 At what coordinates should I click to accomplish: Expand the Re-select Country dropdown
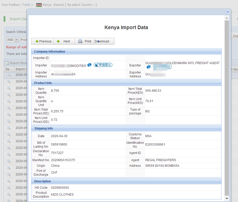tap(81, 5)
